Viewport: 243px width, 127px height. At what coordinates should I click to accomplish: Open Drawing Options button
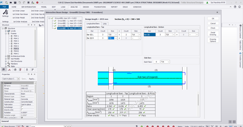point(213,40)
